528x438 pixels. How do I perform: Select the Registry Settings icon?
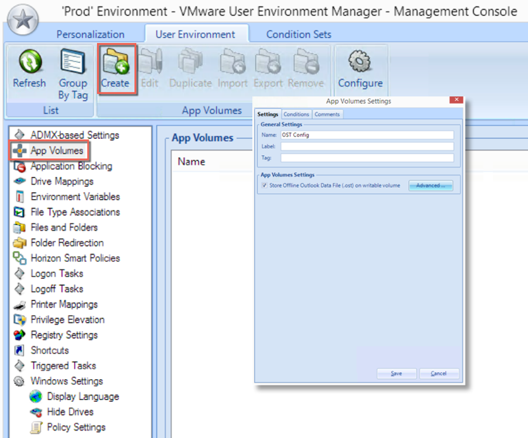[x=20, y=335]
